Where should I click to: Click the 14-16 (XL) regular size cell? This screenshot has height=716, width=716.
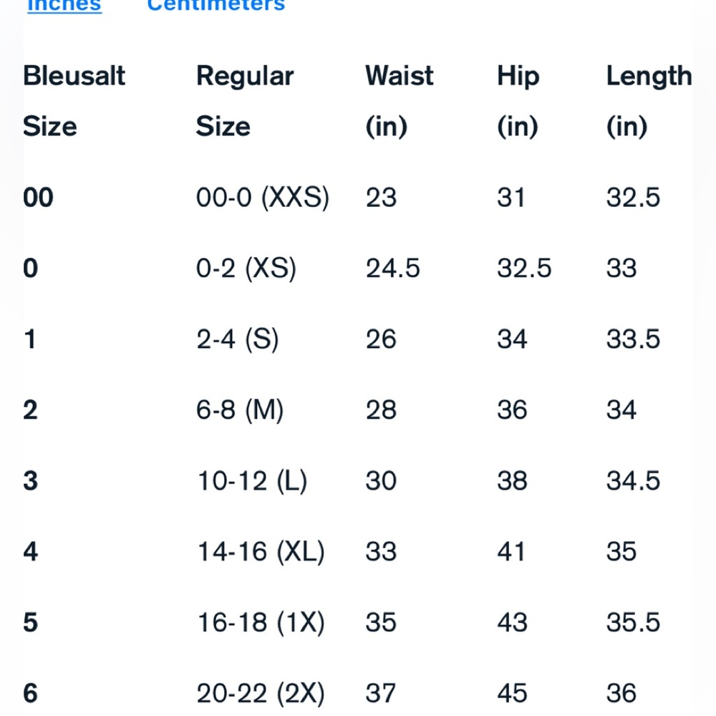coord(261,552)
